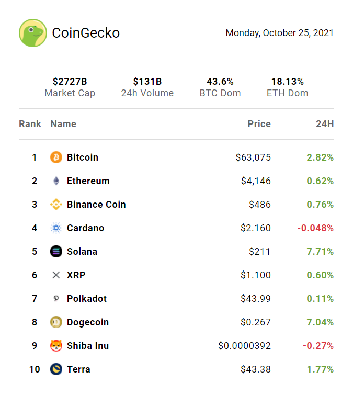
Task: Click Solana's 7.71% 24H change
Action: pos(320,252)
